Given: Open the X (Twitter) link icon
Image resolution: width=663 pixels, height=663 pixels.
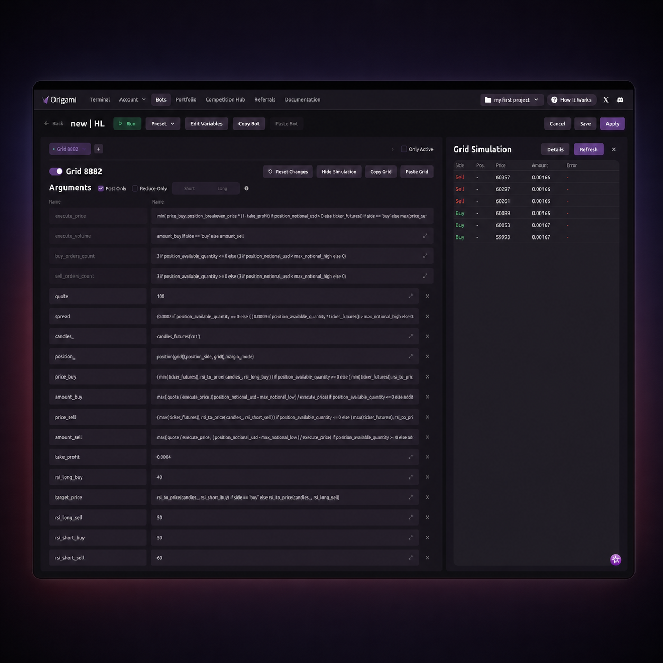Looking at the screenshot, I should coord(606,100).
